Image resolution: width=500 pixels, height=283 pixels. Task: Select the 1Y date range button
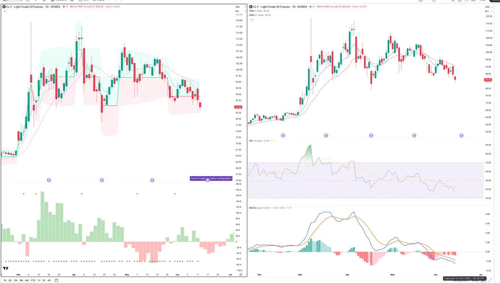click(x=39, y=281)
